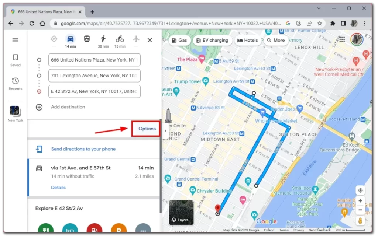Screen dimensions: 378x238
Task: Open a new browser tab
Action: click(93, 12)
